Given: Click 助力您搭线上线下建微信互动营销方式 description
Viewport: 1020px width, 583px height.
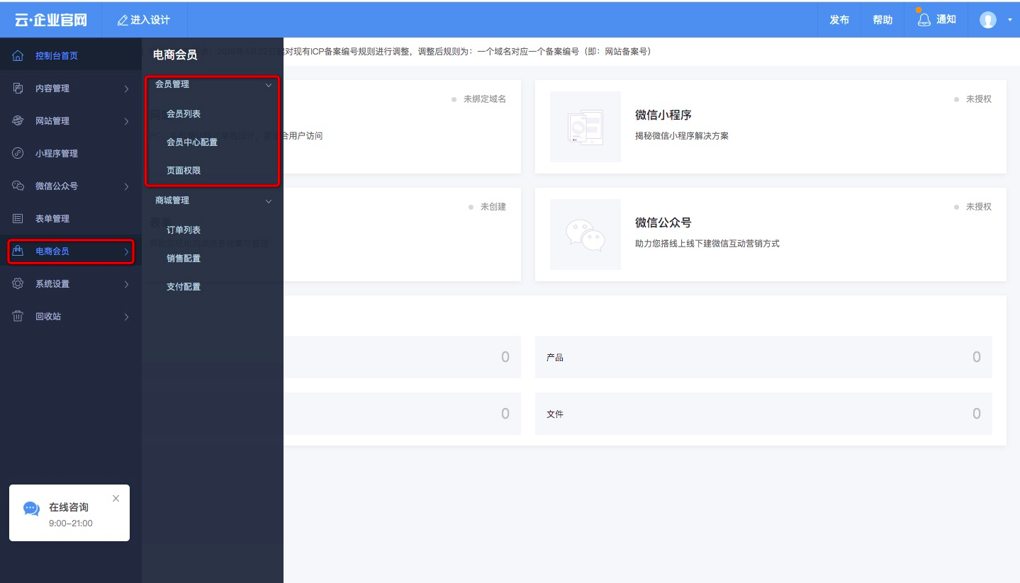Looking at the screenshot, I should pyautogui.click(x=707, y=243).
